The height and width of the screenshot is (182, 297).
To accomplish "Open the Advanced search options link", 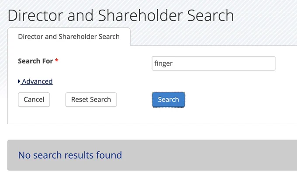I will [x=37, y=81].
